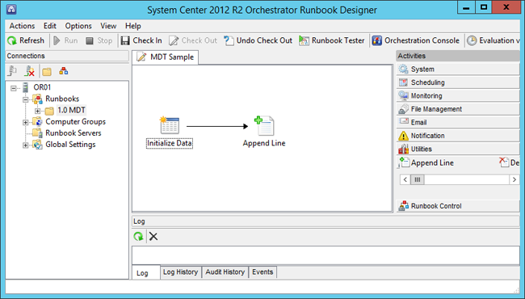
Task: Open the View menu
Action: [x=108, y=26]
